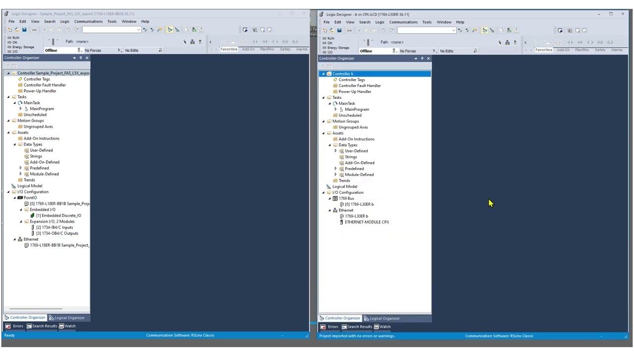The width and height of the screenshot is (634, 356).
Task: Switch to Safety instruction tab in right window
Action: click(x=600, y=50)
